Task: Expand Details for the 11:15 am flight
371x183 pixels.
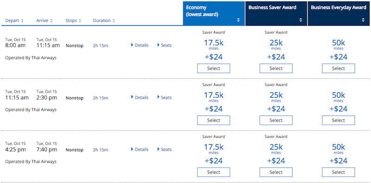Action: tap(140, 97)
